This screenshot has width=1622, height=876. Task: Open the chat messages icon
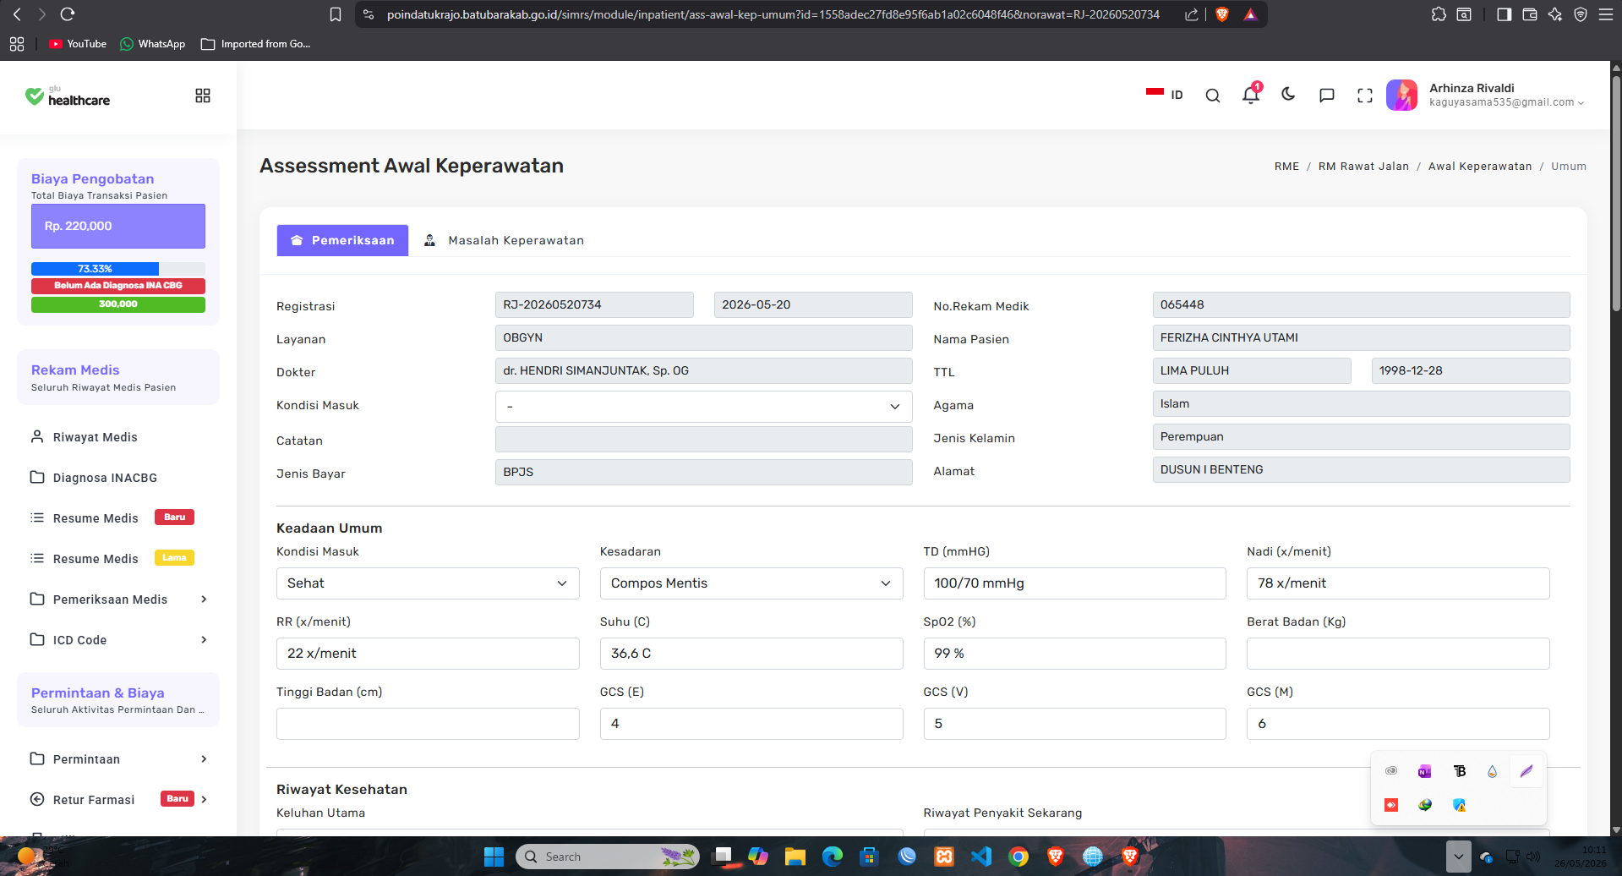coord(1327,96)
